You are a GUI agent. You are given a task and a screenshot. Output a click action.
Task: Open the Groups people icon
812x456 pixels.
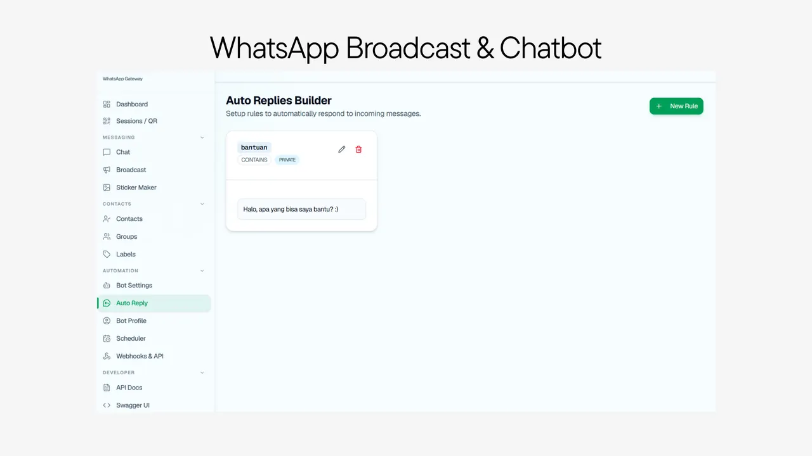[x=107, y=236]
